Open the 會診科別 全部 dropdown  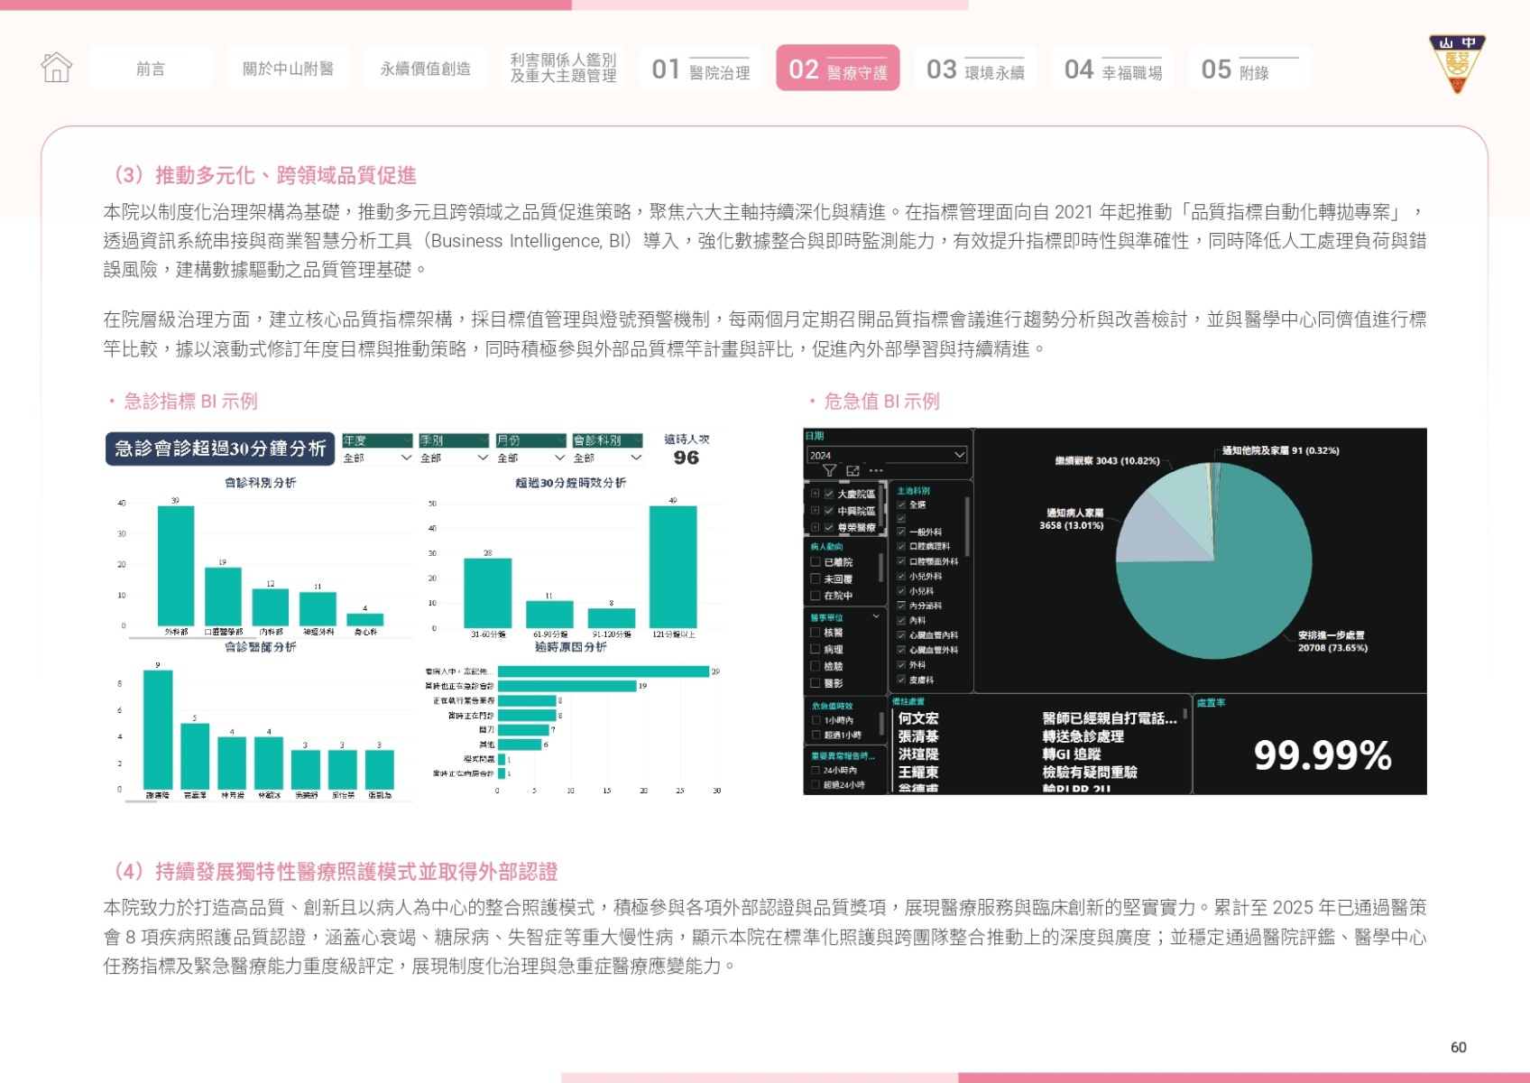pyautogui.click(x=608, y=458)
